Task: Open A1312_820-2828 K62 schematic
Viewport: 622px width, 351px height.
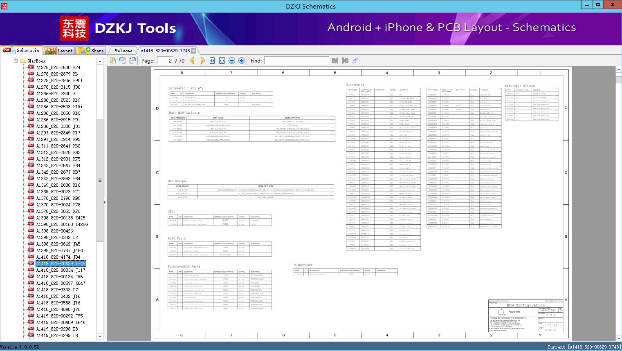Action: click(x=58, y=152)
